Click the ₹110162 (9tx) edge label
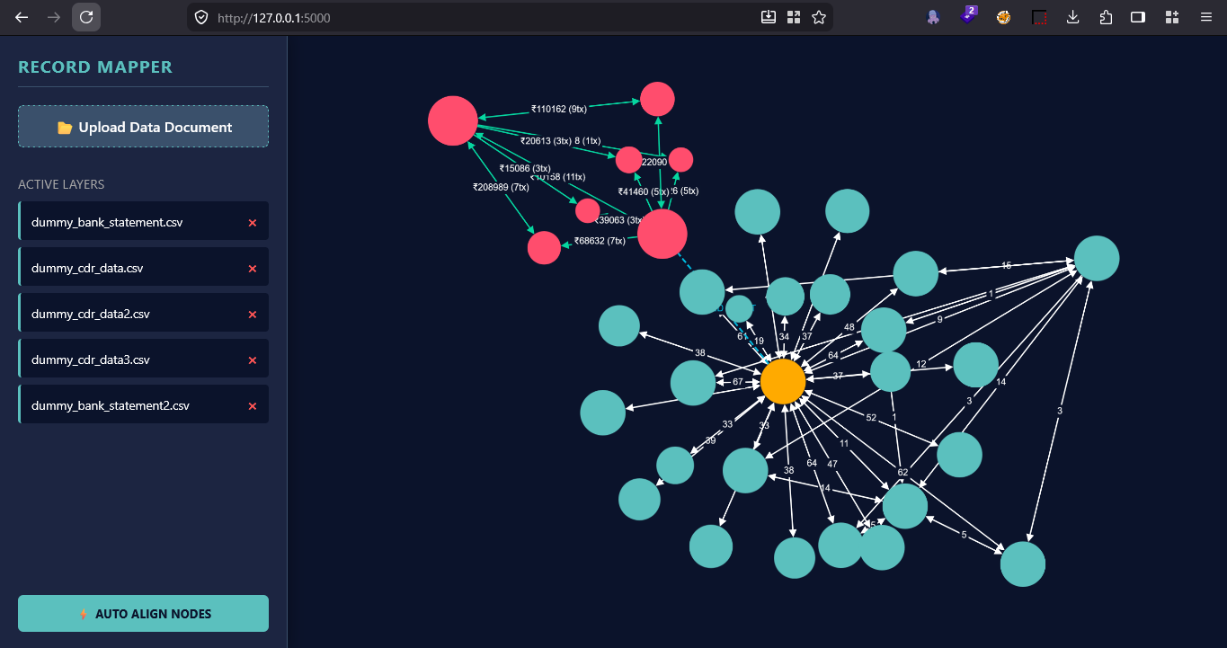The width and height of the screenshot is (1227, 648). click(x=559, y=109)
